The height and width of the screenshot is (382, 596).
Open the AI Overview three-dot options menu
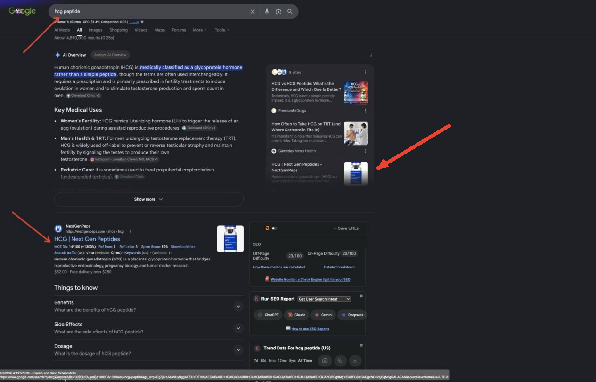click(371, 55)
